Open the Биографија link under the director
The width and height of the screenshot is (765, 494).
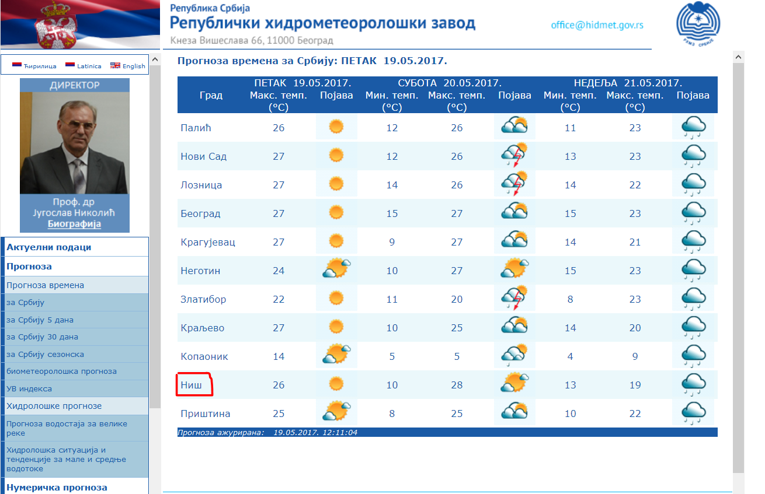tap(74, 224)
